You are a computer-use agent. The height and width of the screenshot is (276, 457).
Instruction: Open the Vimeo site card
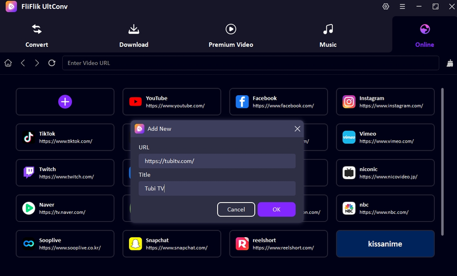pos(385,137)
